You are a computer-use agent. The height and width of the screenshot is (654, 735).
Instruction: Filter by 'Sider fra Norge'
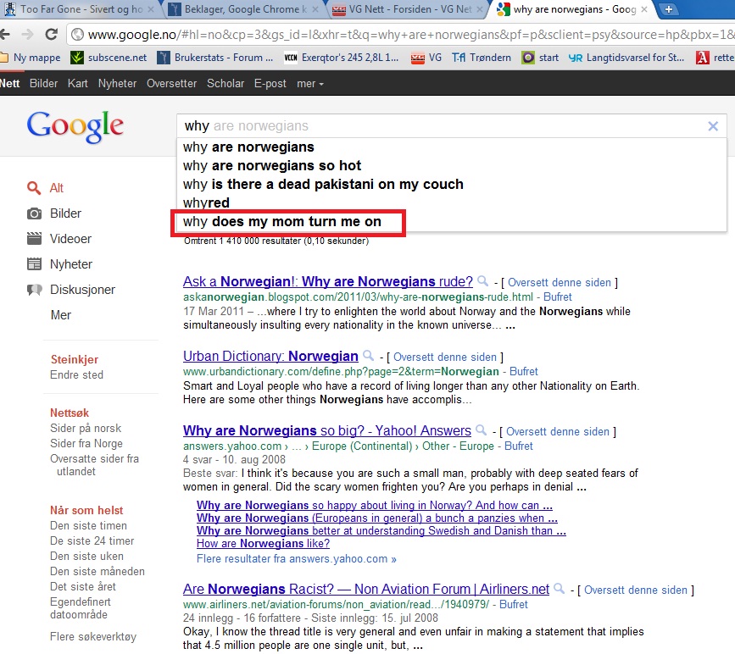[86, 443]
